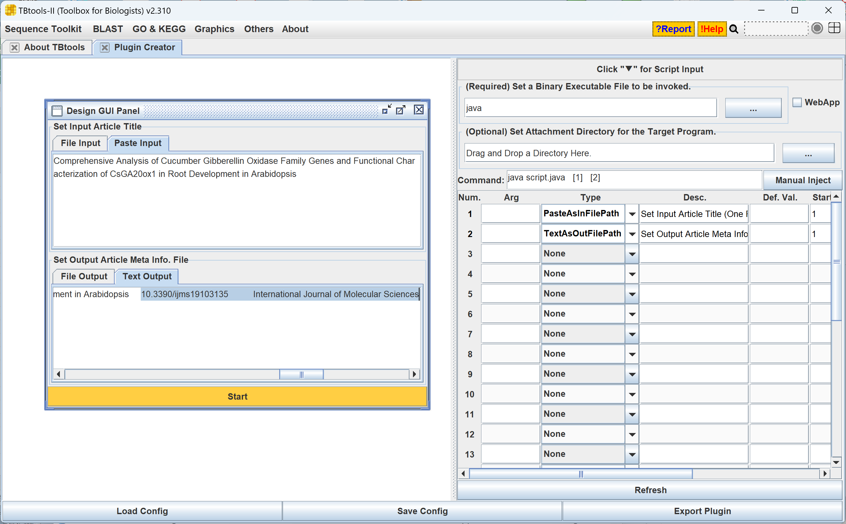The width and height of the screenshot is (846, 524).
Task: Open the GO & KEGG menu
Action: point(159,29)
